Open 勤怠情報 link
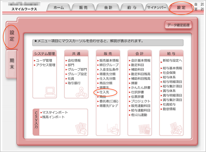The height and width of the screenshot is (152, 206). point(169,109)
